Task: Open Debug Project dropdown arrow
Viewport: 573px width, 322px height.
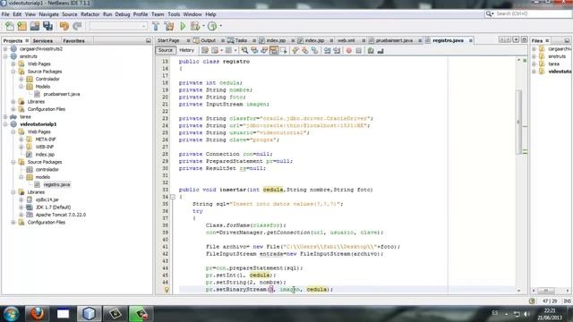Action: pos(203,26)
